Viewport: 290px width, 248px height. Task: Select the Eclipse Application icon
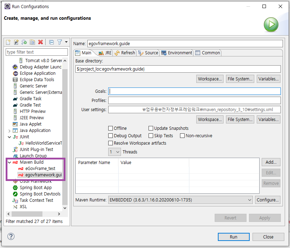16,73
